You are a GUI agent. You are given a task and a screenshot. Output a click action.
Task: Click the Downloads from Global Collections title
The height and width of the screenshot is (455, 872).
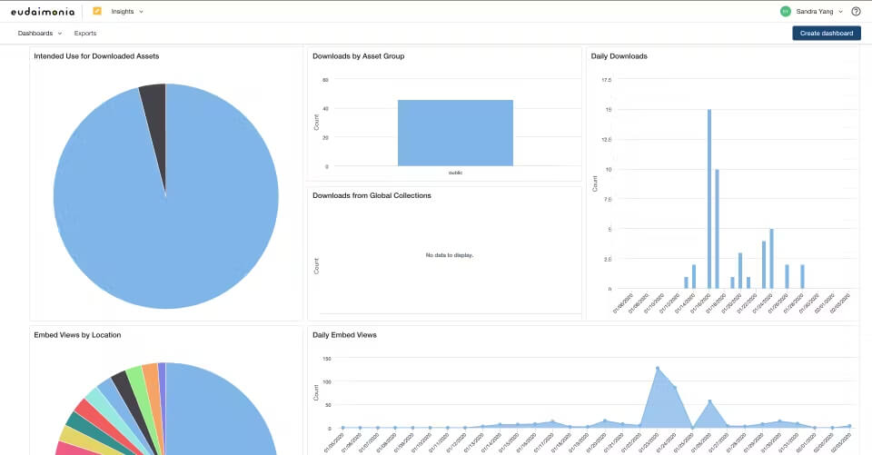click(x=372, y=196)
